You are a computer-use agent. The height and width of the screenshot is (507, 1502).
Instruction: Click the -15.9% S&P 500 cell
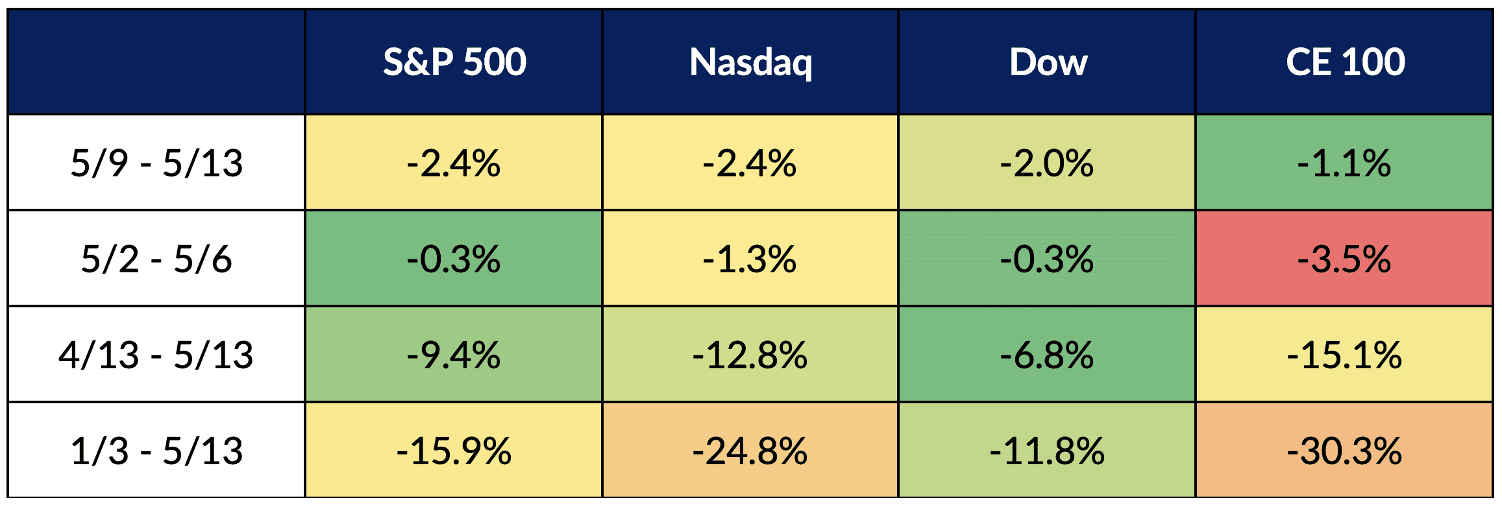454,451
